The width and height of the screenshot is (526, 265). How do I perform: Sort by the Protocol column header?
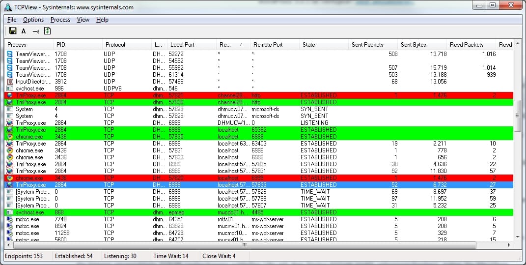click(127, 45)
